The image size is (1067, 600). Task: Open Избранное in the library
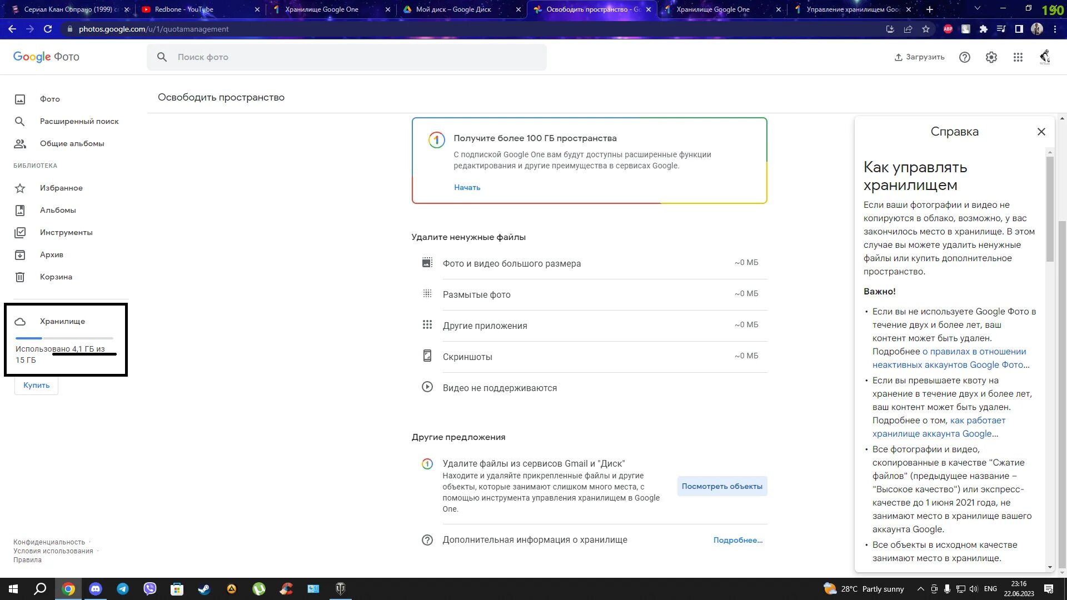click(61, 188)
